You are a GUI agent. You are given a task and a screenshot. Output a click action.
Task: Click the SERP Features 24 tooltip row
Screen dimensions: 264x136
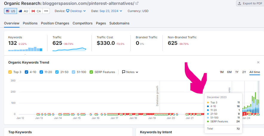[x=223, y=121]
